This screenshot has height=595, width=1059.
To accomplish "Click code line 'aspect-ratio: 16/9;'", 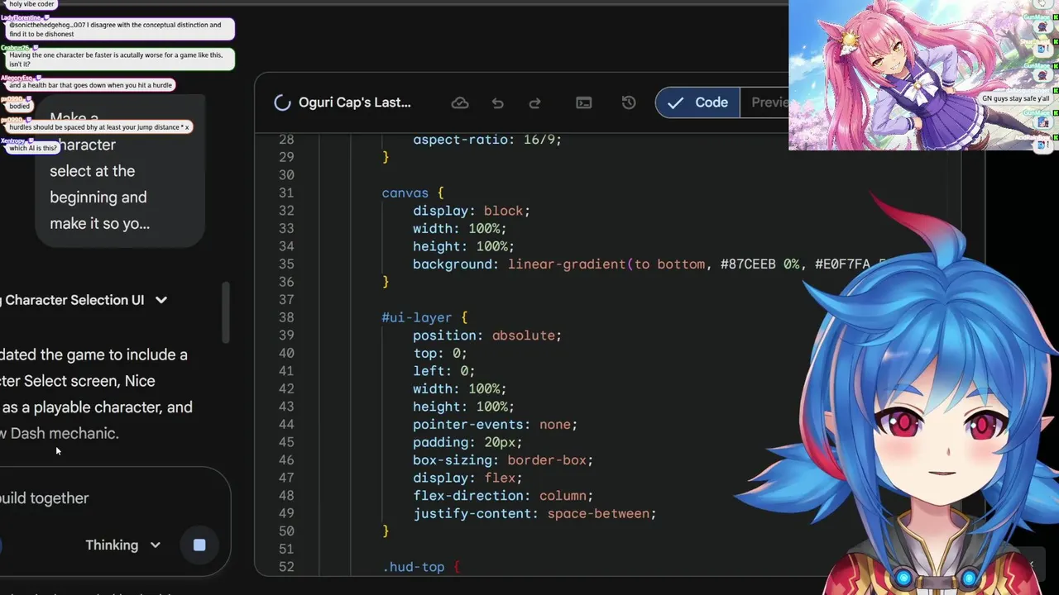I will 486,140.
